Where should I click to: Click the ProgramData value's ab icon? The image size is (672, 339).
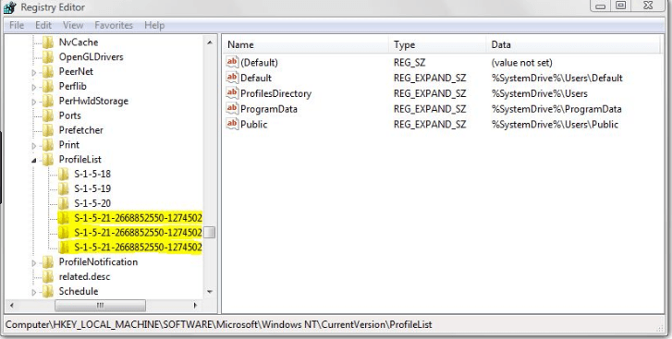coord(232,108)
